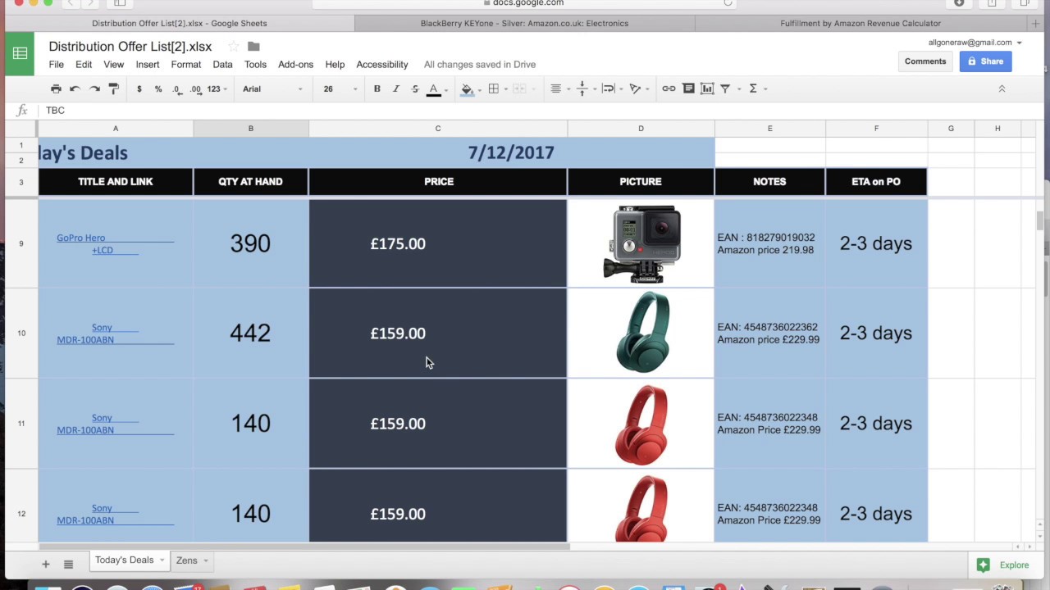Image resolution: width=1050 pixels, height=590 pixels.
Task: Select the cell showing quantity 442
Action: click(x=251, y=334)
